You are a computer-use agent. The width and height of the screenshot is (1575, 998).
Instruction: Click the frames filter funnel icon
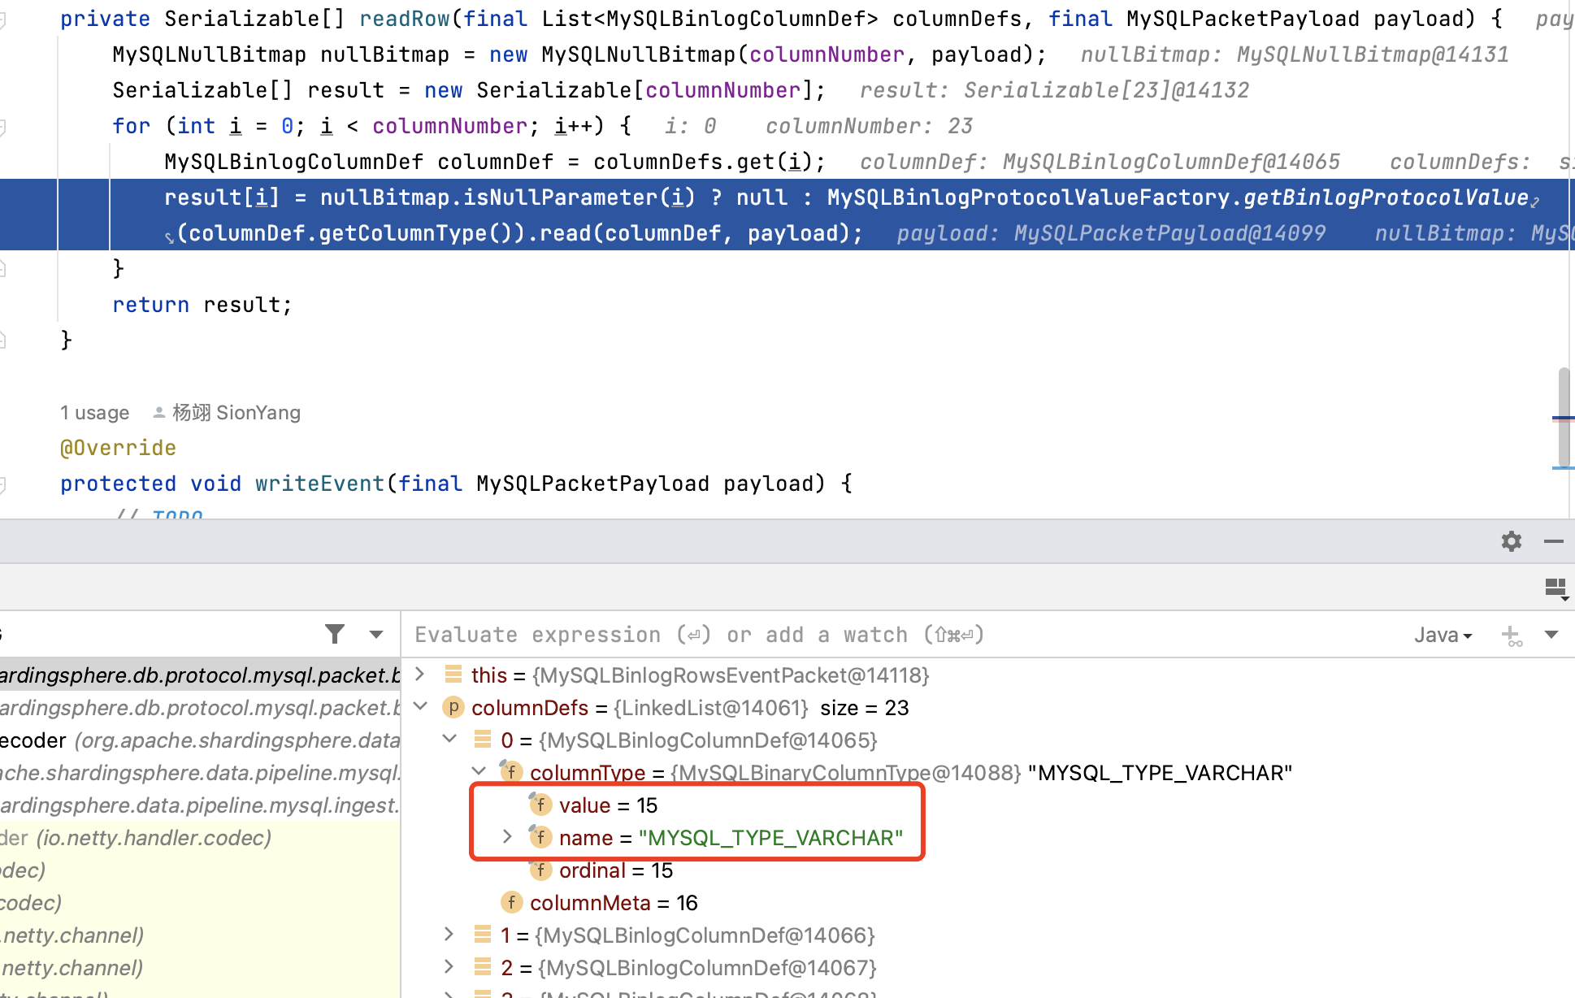335,634
